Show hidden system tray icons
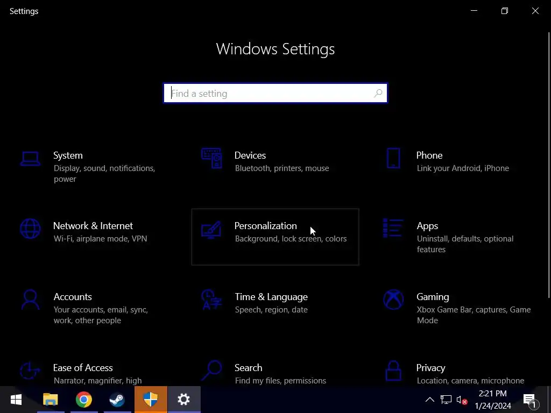The height and width of the screenshot is (413, 551). coord(430,400)
